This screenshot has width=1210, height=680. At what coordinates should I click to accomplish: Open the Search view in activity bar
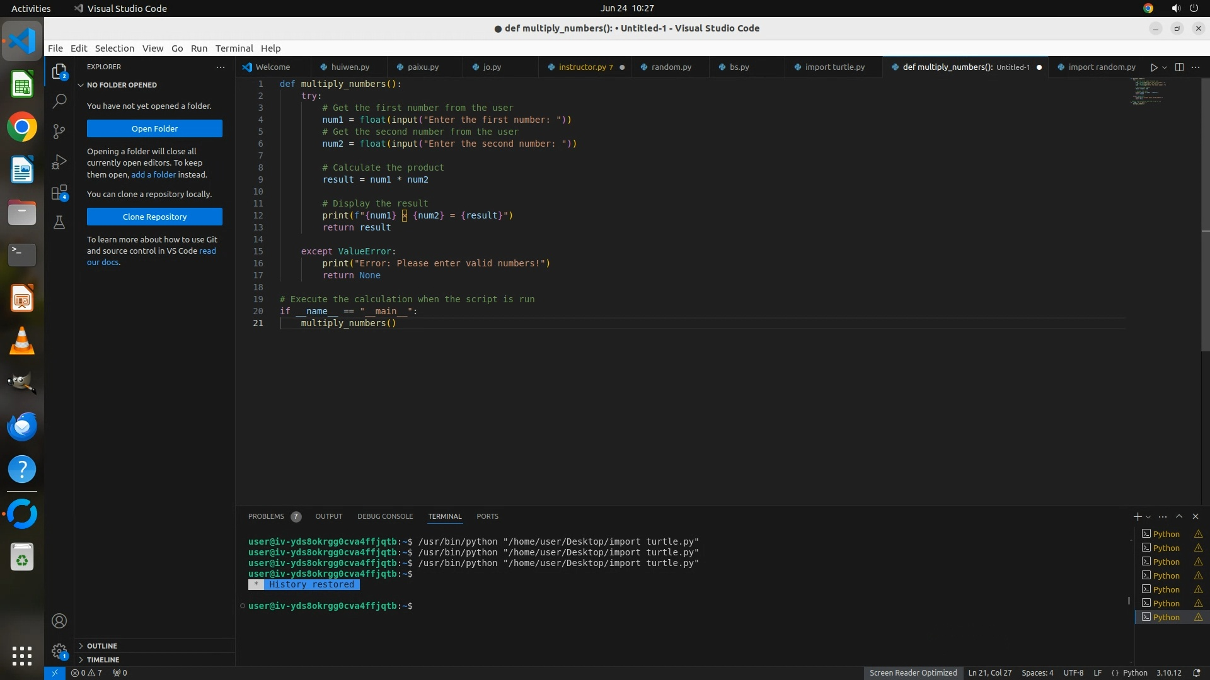pyautogui.click(x=59, y=101)
